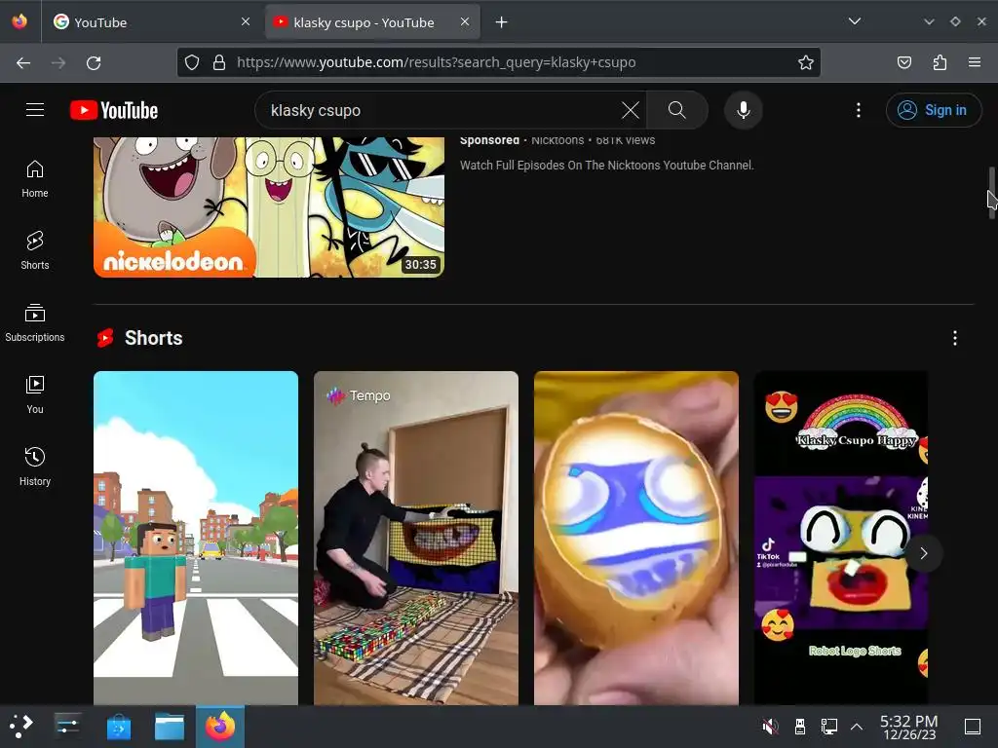
Task: Start voice search with the microphone icon
Action: point(743,110)
